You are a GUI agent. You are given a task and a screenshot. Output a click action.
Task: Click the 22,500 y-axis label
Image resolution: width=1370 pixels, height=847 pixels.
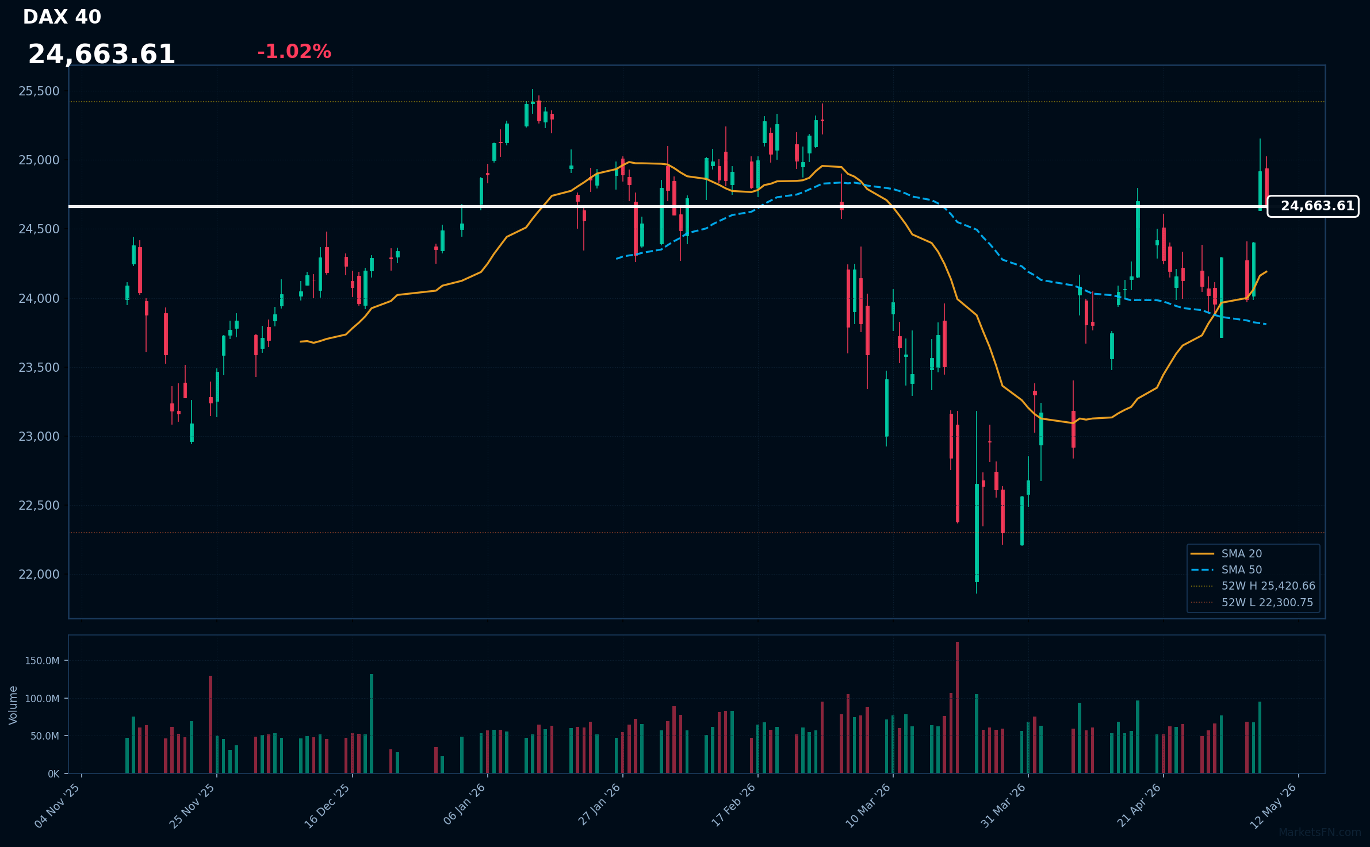tap(39, 505)
